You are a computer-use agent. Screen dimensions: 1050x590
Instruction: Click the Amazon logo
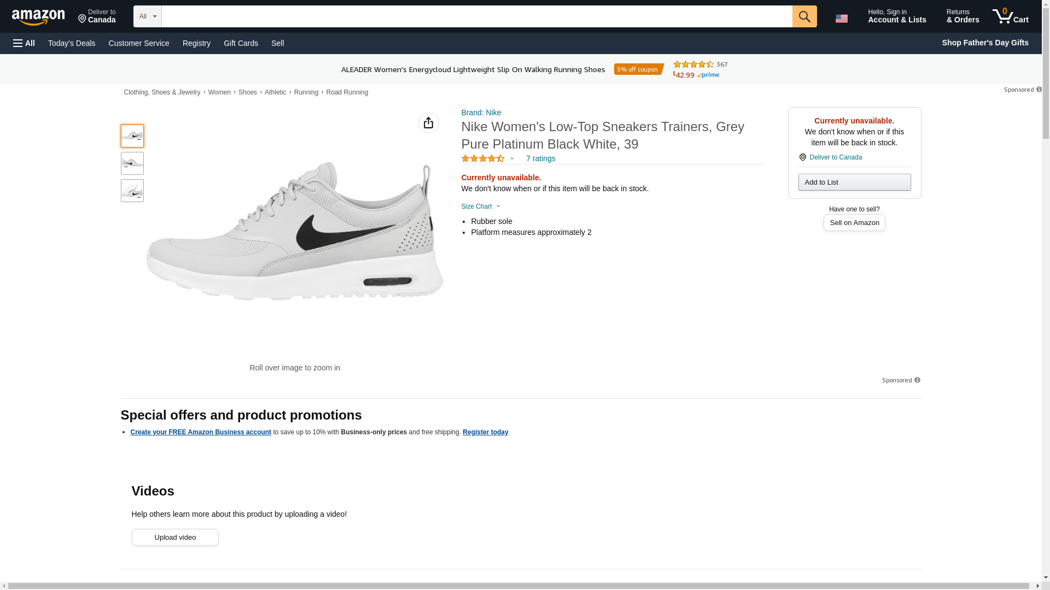(x=38, y=17)
